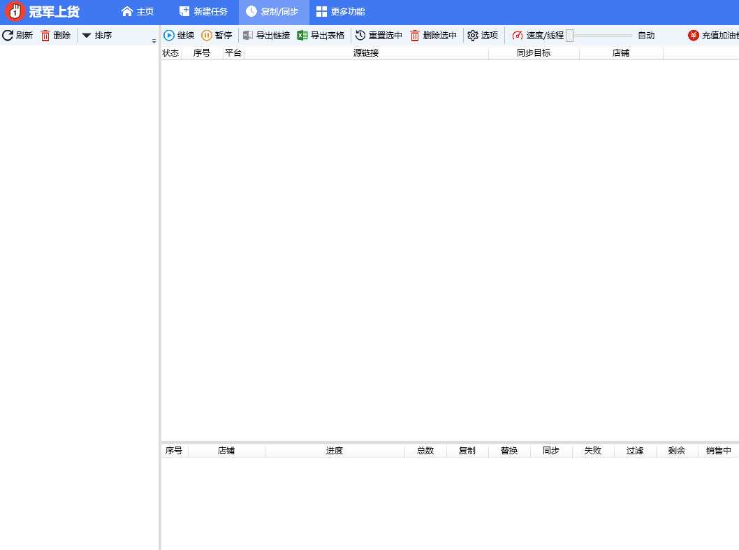Delete selected rows via 删除选中 trash icon

[x=415, y=36]
